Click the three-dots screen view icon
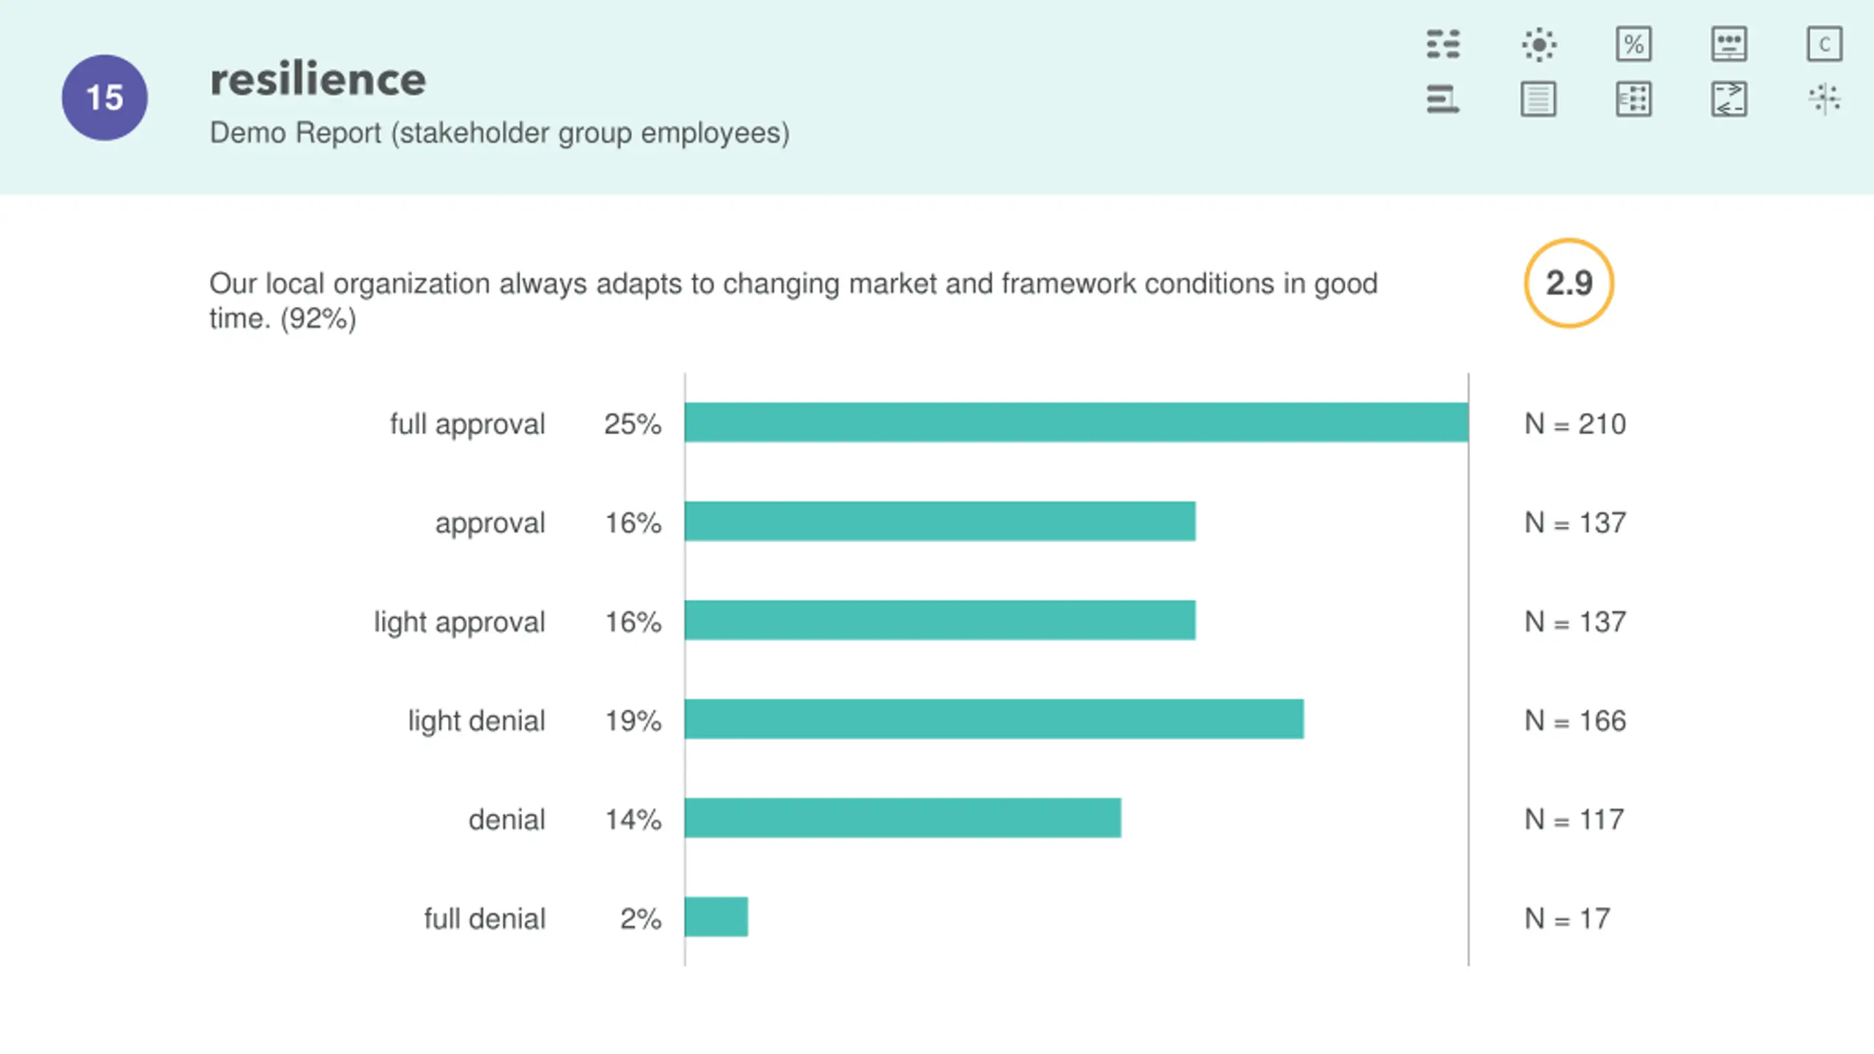The width and height of the screenshot is (1874, 1054). pyautogui.click(x=1729, y=44)
